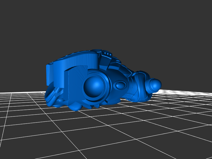Click the small round stud on the lower-left underside
The image size is (212, 159).
[x=61, y=100]
